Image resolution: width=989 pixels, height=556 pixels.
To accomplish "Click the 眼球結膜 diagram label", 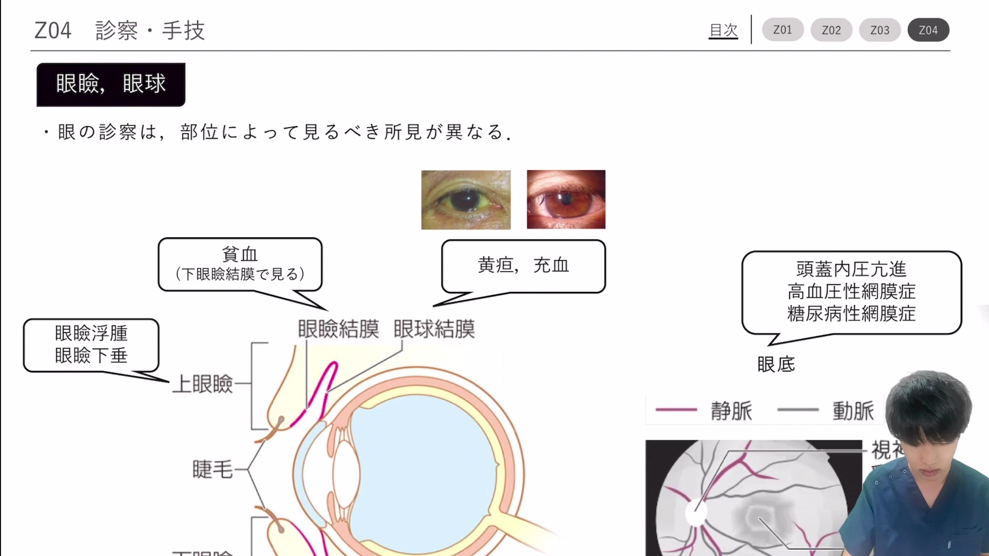I will click(x=434, y=329).
